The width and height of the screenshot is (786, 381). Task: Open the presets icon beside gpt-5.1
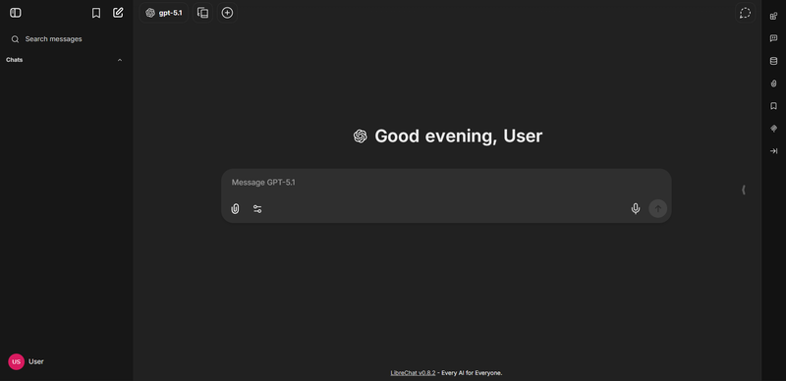[x=203, y=13]
